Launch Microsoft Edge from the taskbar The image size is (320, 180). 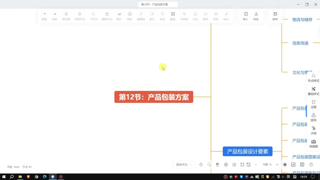click(x=44, y=177)
